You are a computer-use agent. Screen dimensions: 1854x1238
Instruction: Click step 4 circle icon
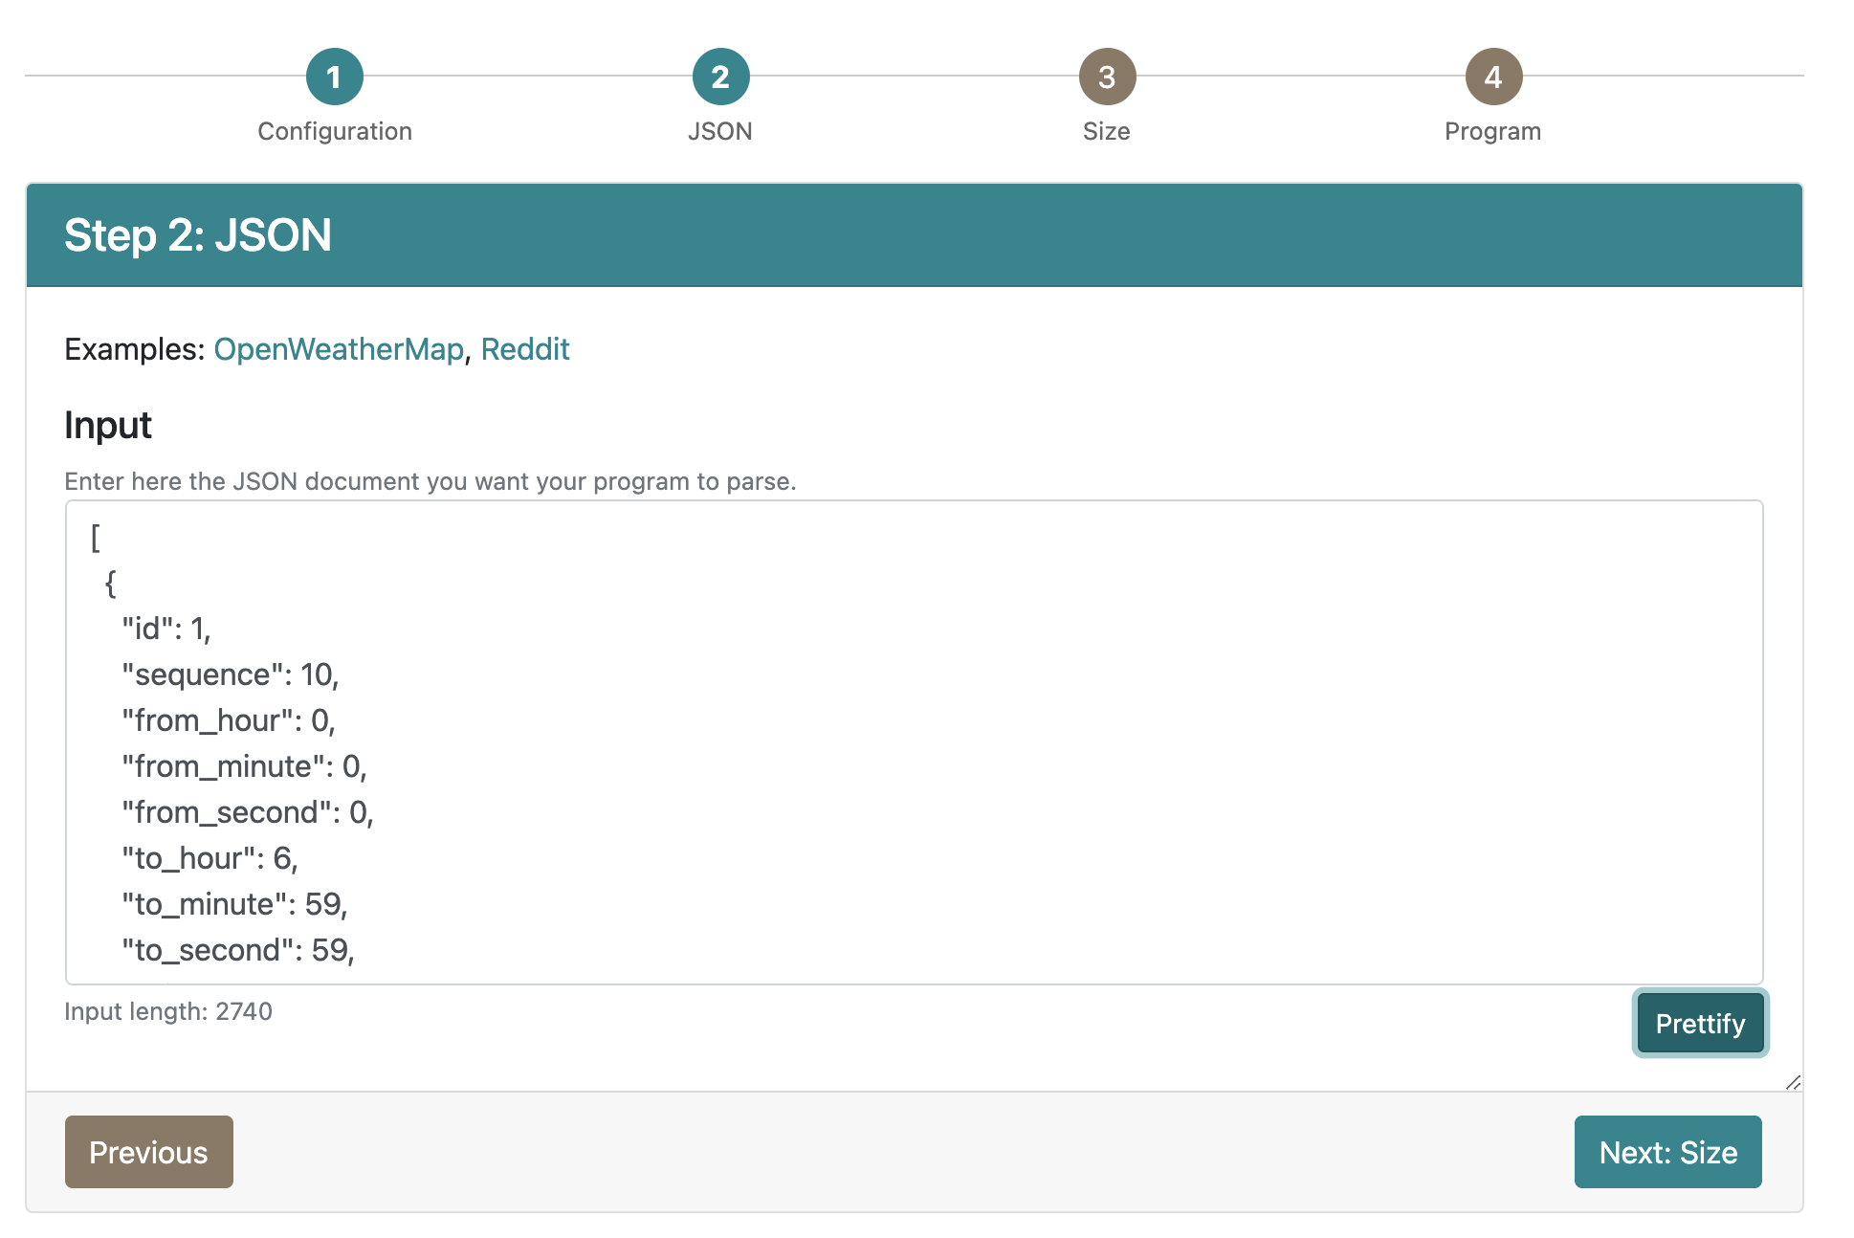click(1493, 77)
